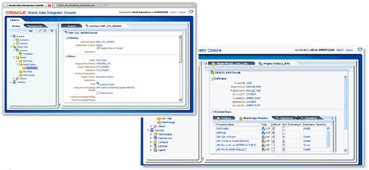
Task: Collapse the Runtime tree node in left window
Action: (x=11, y=36)
